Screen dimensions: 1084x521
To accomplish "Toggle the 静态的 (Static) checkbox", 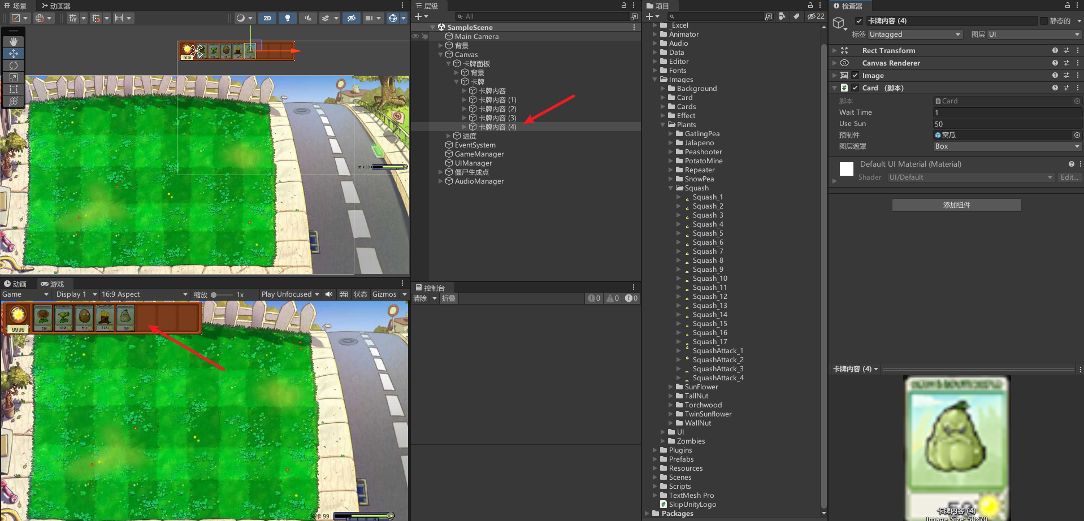I will (x=1043, y=21).
